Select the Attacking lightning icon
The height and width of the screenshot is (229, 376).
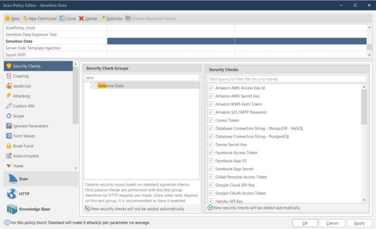click(9, 96)
